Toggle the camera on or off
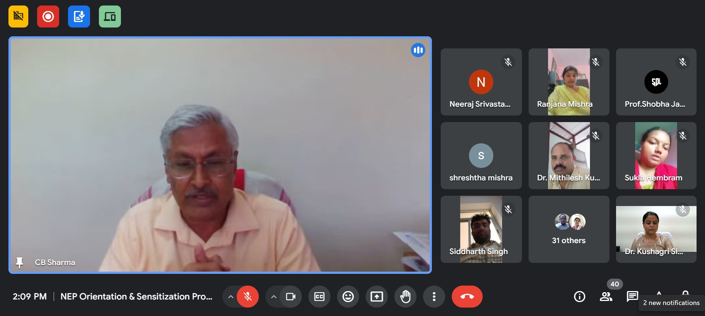The image size is (705, 316). (291, 297)
